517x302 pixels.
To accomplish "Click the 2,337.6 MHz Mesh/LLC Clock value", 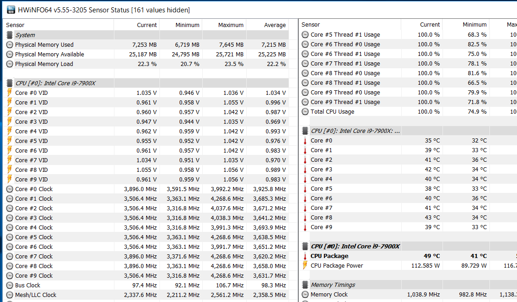I will [x=141, y=295].
